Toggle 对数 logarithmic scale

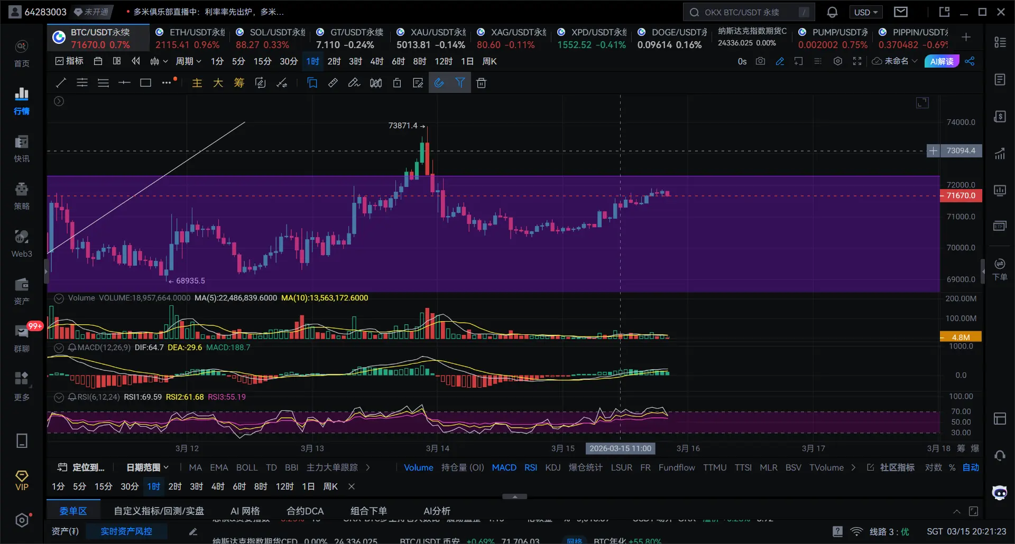(x=933, y=467)
